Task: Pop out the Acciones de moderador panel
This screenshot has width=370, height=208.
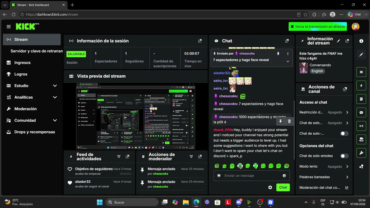Action: point(200,157)
